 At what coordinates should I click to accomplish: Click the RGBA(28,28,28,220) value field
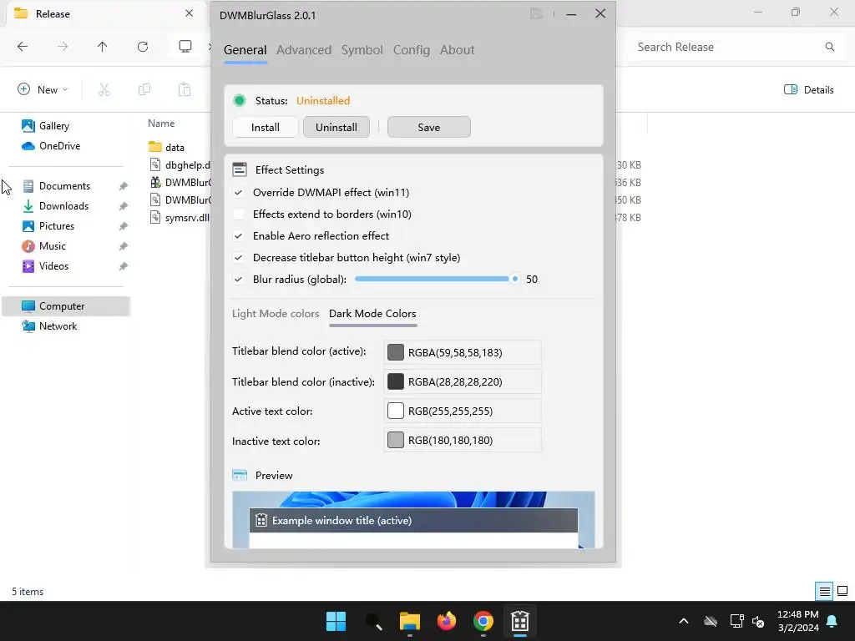pos(463,381)
